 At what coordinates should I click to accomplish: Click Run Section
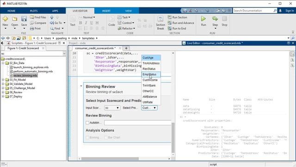(x=178, y=17)
